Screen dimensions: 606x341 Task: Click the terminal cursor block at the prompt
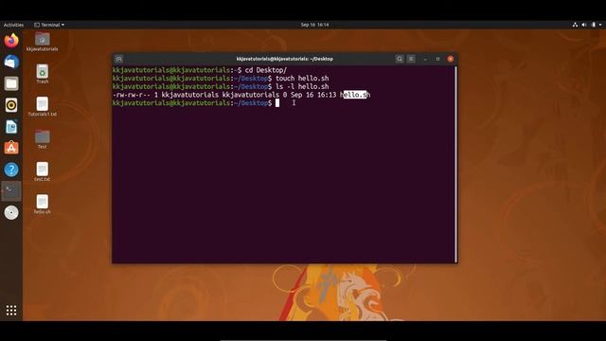[277, 103]
